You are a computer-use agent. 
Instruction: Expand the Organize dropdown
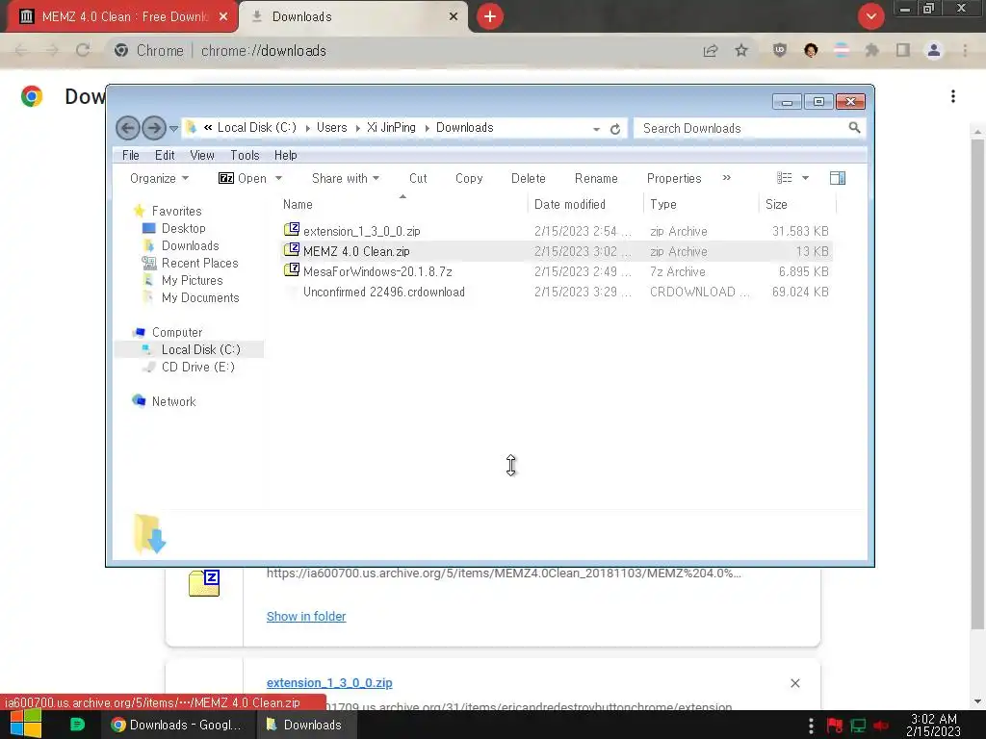click(x=159, y=178)
